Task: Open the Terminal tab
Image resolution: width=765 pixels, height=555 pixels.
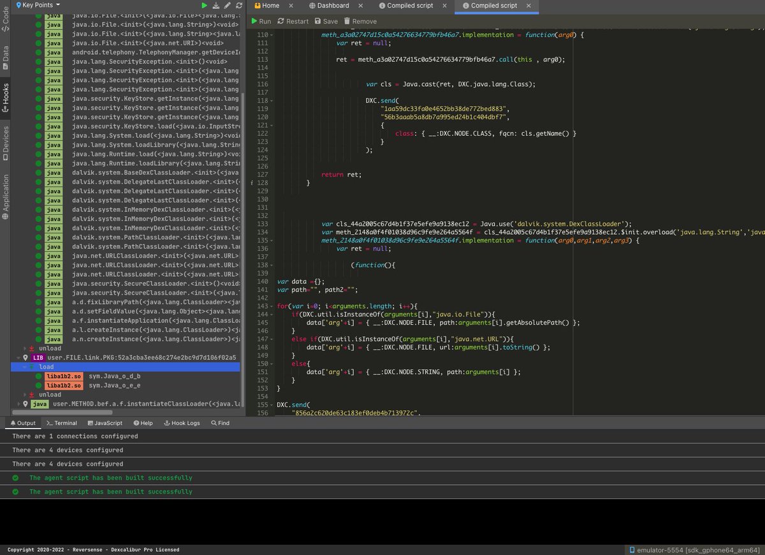Action: 62,423
